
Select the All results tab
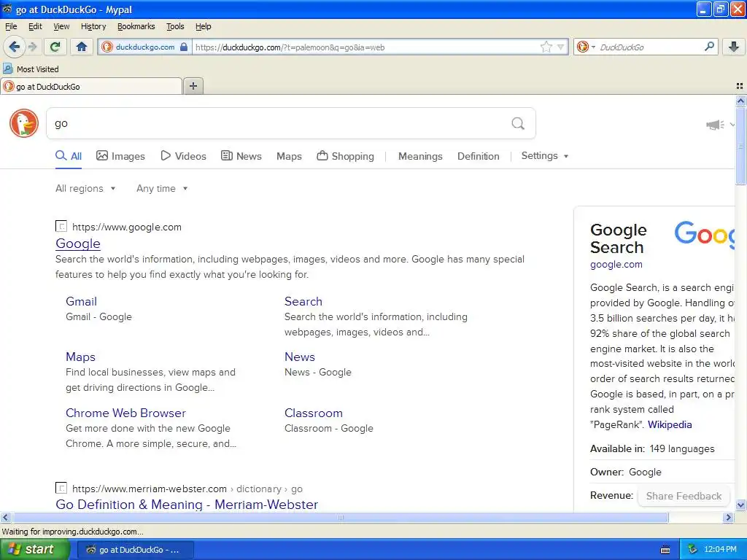coord(69,156)
